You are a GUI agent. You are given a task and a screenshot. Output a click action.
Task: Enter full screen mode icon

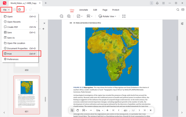[x=124, y=16]
